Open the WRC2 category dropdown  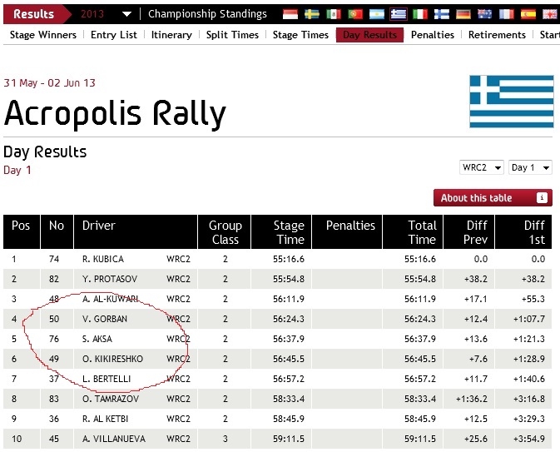[x=482, y=167]
